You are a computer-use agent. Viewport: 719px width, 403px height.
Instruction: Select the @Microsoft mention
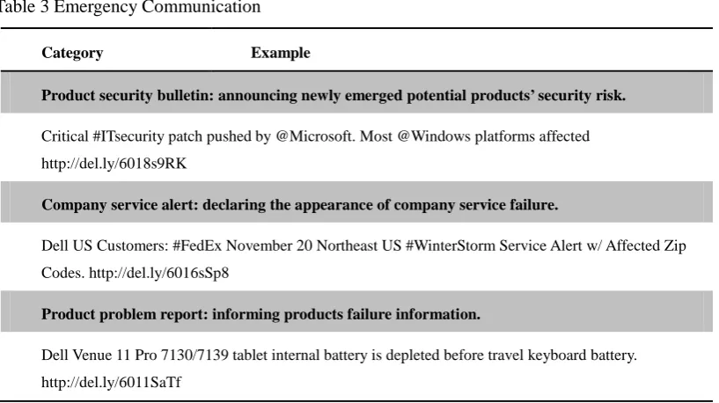tap(315, 136)
